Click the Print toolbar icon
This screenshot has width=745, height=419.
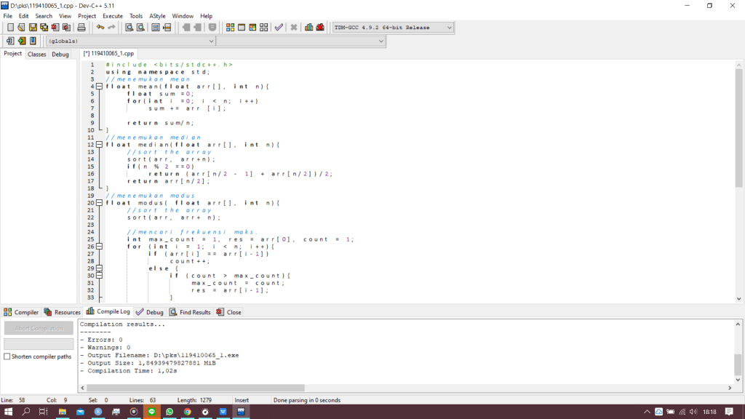(81, 28)
